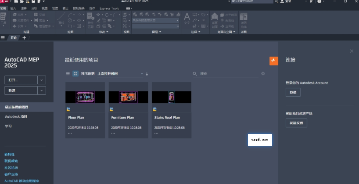This screenshot has width=359, height=184.
Task: Click the 空间 (Space) tool
Action: [x=39, y=14]
